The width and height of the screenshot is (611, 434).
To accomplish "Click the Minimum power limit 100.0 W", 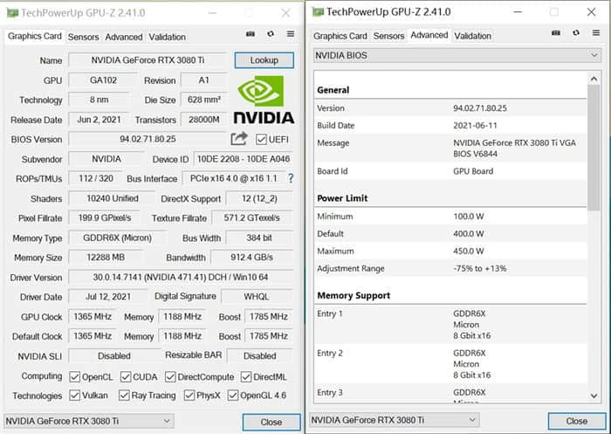I will (469, 217).
